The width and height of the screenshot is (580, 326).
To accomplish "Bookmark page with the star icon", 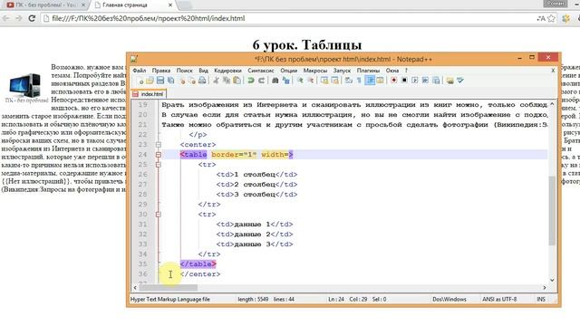I will (x=551, y=18).
